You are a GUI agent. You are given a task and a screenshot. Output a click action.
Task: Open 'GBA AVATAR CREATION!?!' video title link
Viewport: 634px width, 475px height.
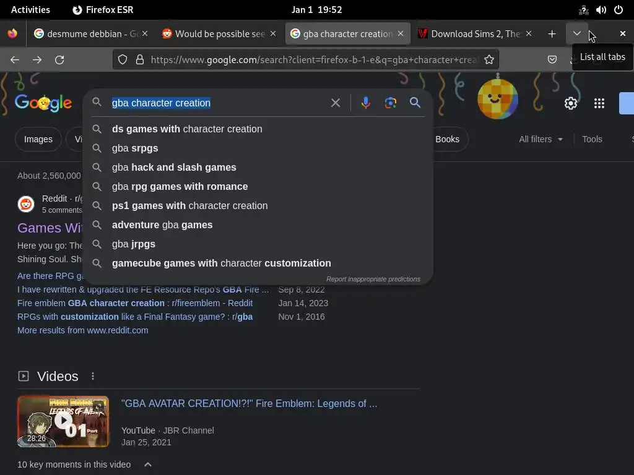[x=249, y=403]
